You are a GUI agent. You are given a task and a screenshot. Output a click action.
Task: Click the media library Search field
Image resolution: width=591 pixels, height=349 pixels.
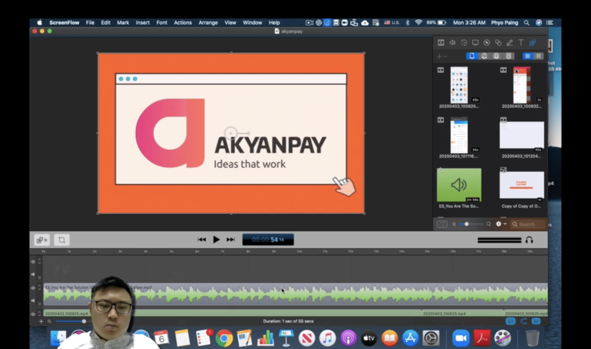[x=528, y=224]
